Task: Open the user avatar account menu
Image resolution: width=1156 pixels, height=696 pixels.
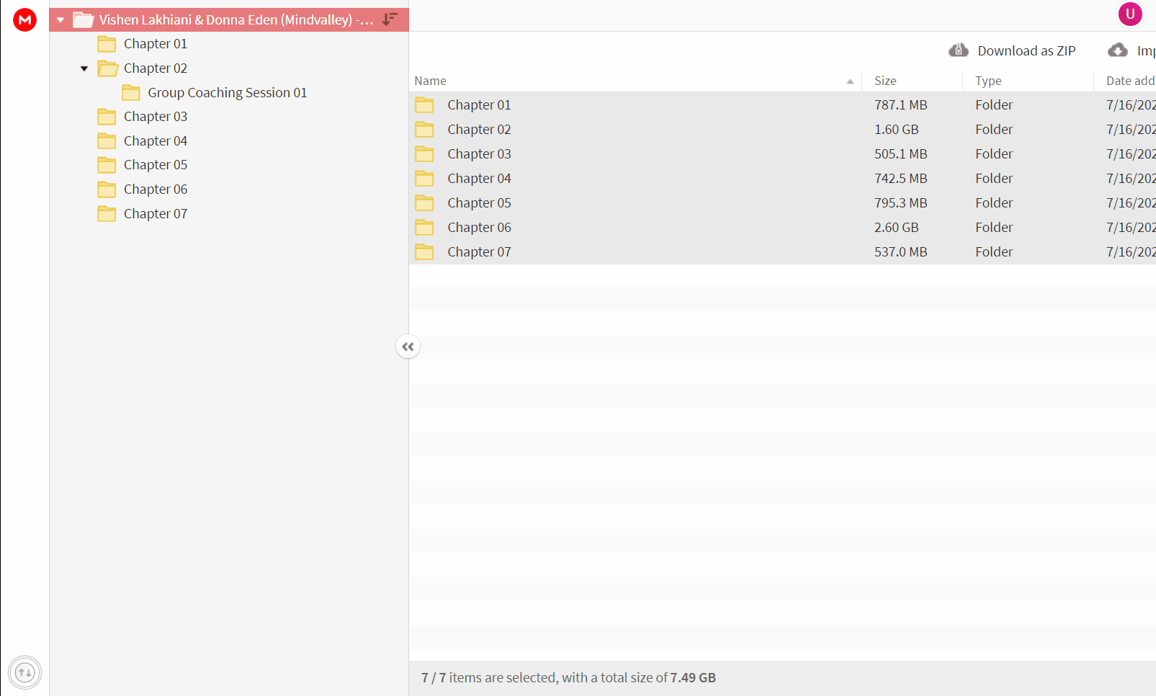Action: [1130, 14]
